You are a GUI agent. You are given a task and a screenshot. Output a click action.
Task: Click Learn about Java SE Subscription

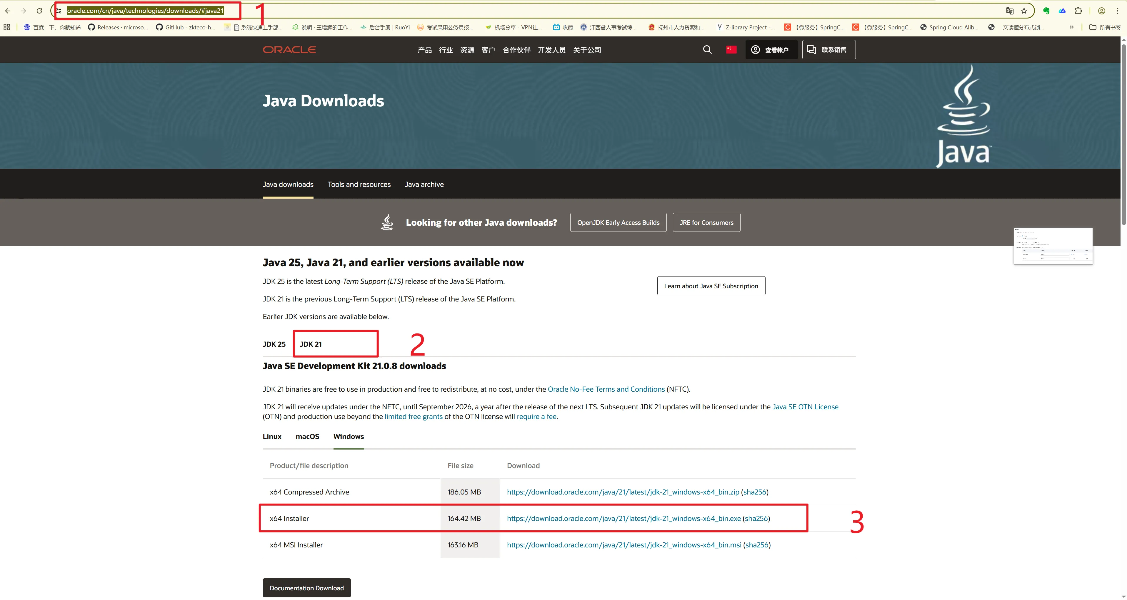[711, 286]
